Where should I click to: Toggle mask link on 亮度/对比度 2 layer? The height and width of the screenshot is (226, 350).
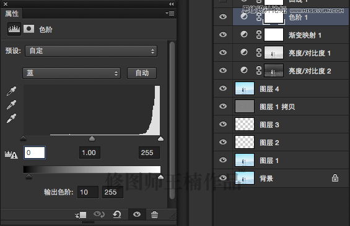point(258,70)
